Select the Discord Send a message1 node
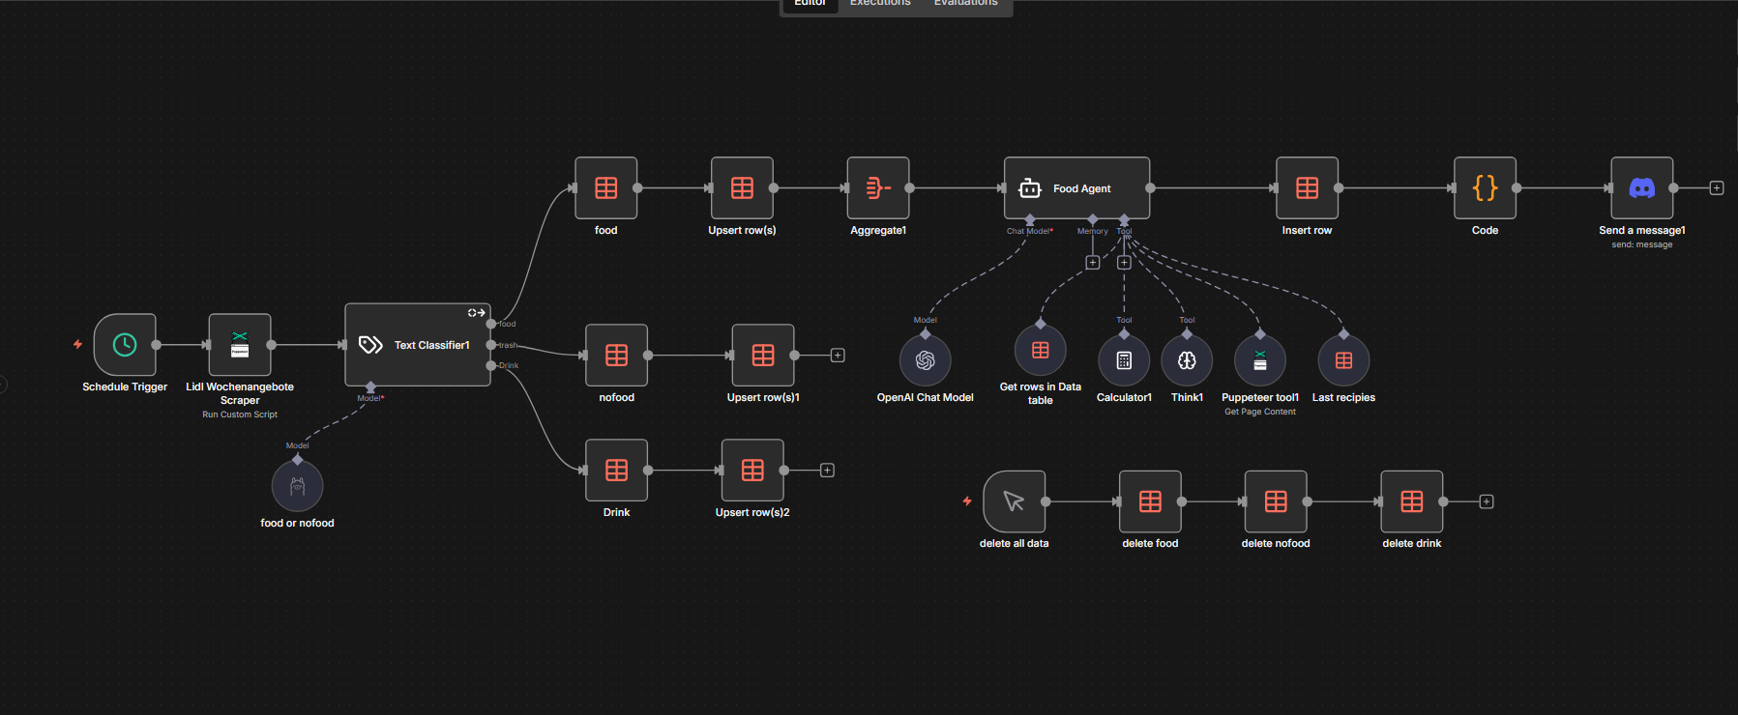The width and height of the screenshot is (1738, 715). tap(1641, 188)
